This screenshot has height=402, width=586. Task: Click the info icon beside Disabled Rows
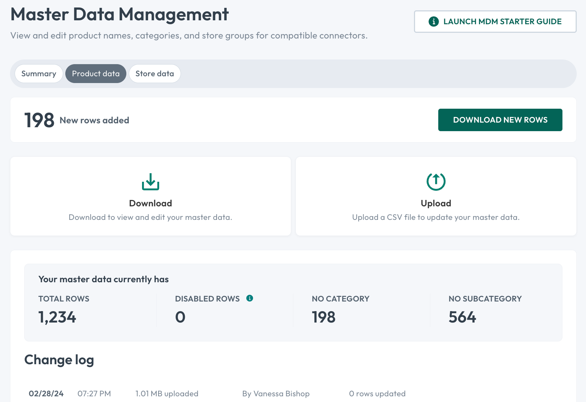click(x=250, y=298)
